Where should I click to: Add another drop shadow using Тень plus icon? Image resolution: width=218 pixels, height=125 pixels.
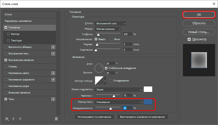(53, 99)
